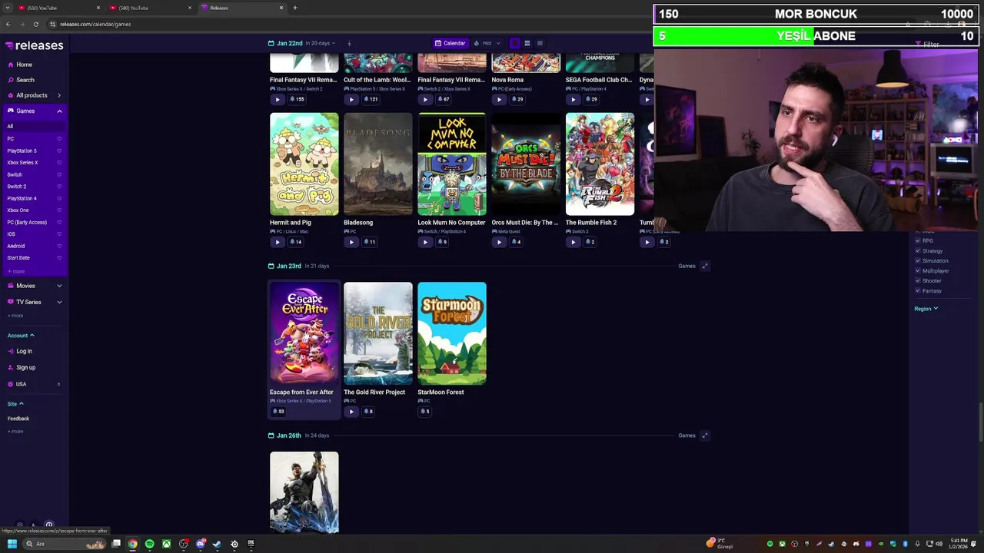Expand Games section for Jan 23rd
Screen dimensions: 984x553
point(705,266)
